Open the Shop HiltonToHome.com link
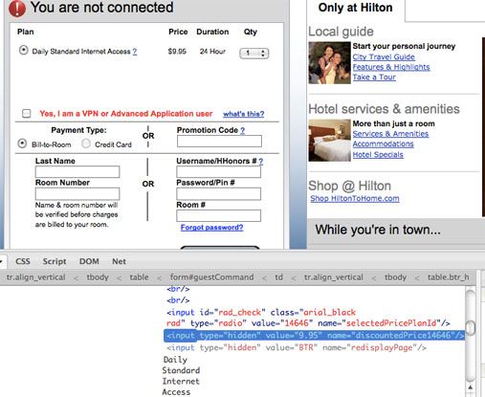Screen dimensions: 485x397 pyautogui.click(x=355, y=199)
